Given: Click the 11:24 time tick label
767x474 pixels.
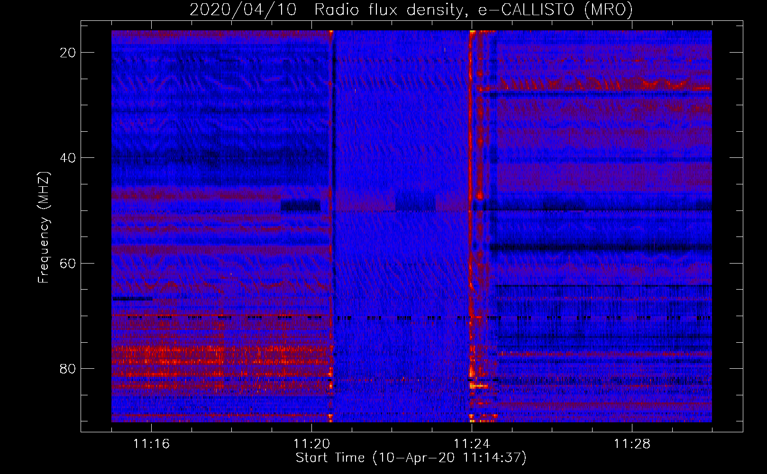Looking at the screenshot, I should (x=472, y=444).
